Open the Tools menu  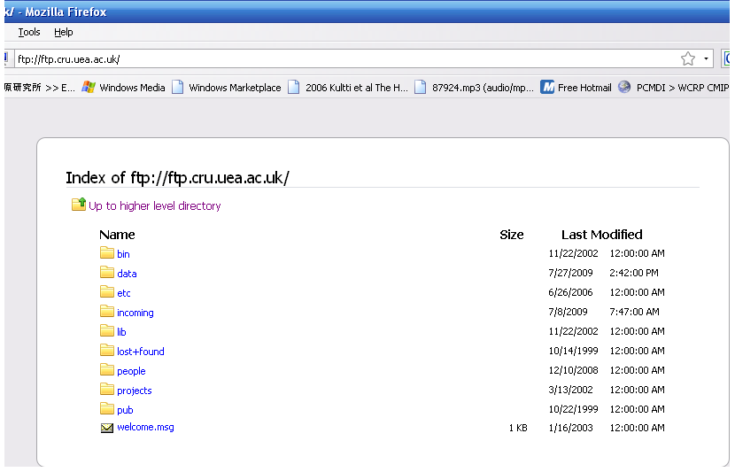coord(29,32)
